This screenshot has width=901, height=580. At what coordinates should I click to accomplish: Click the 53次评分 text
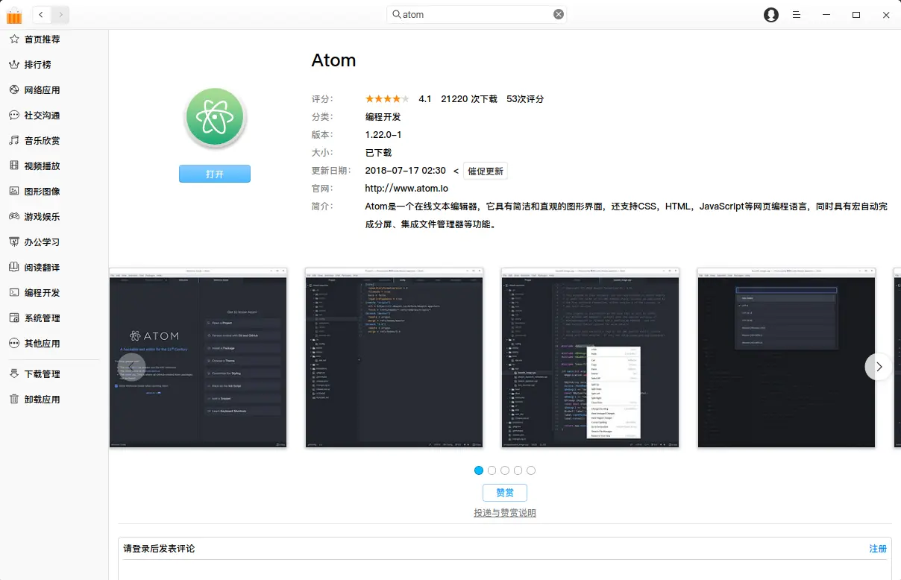click(x=525, y=98)
